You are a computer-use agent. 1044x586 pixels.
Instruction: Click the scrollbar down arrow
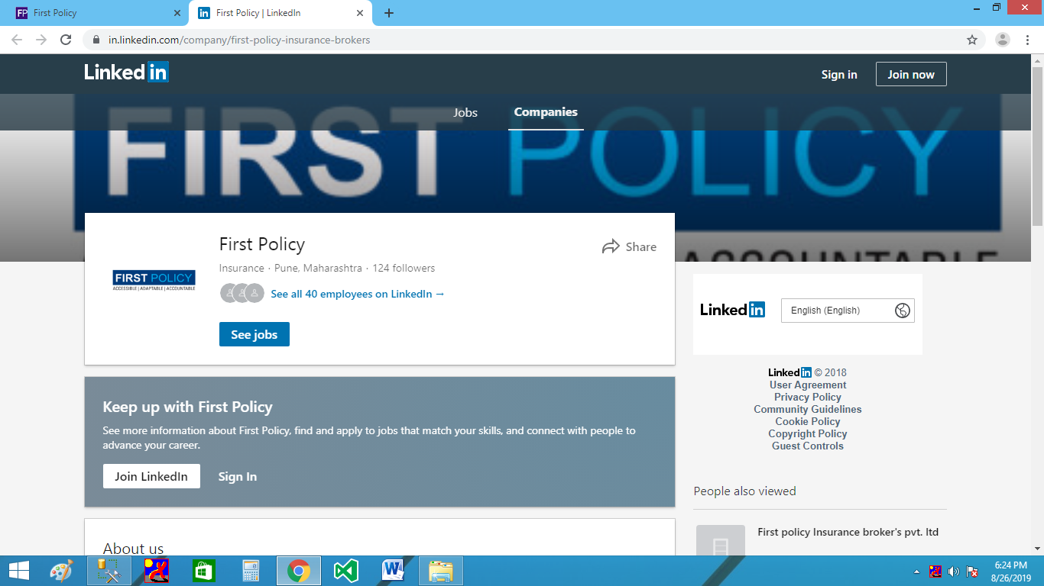click(1037, 549)
